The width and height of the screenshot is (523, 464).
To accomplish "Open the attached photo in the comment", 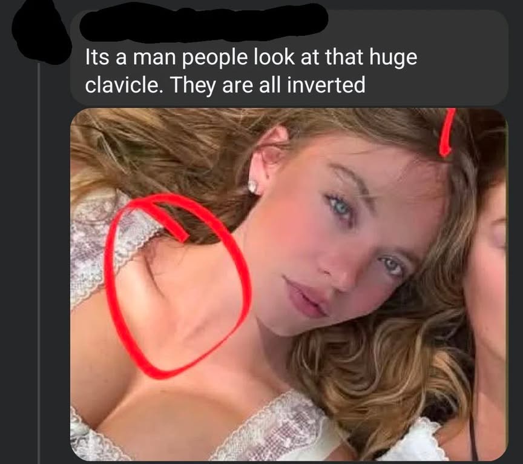I will click(x=289, y=285).
